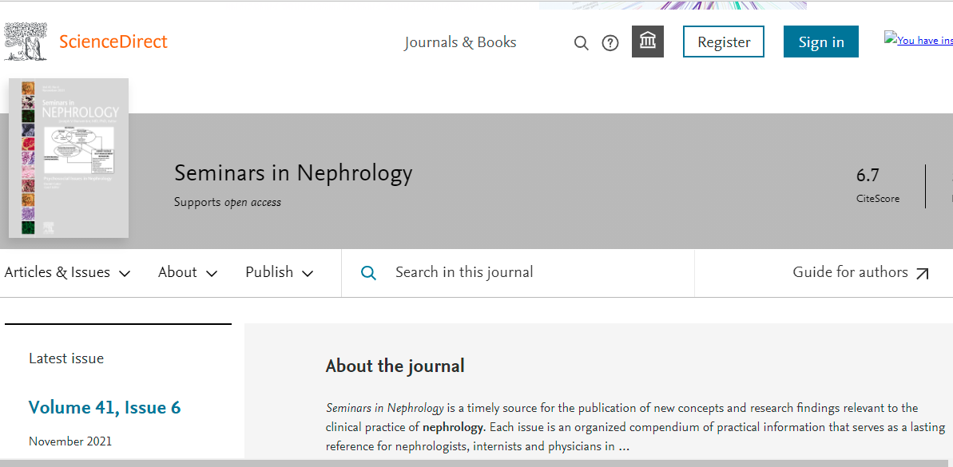
Task: Open the ScienceDirect home wordmark
Action: pos(113,42)
